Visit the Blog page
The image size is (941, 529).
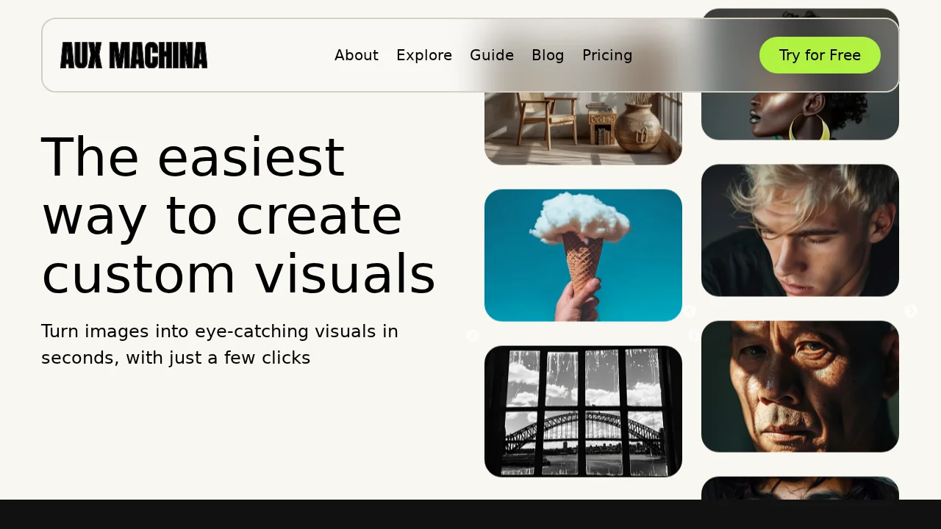(548, 56)
